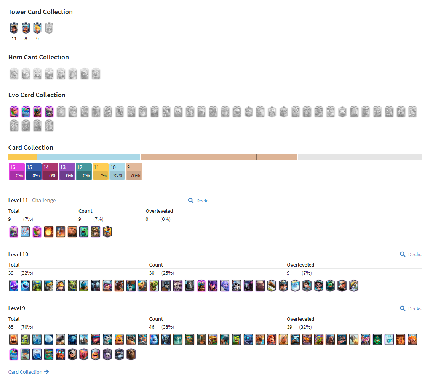Follow the Card Collection arrow link
Viewport: 430px width, 384px height.
click(x=29, y=372)
